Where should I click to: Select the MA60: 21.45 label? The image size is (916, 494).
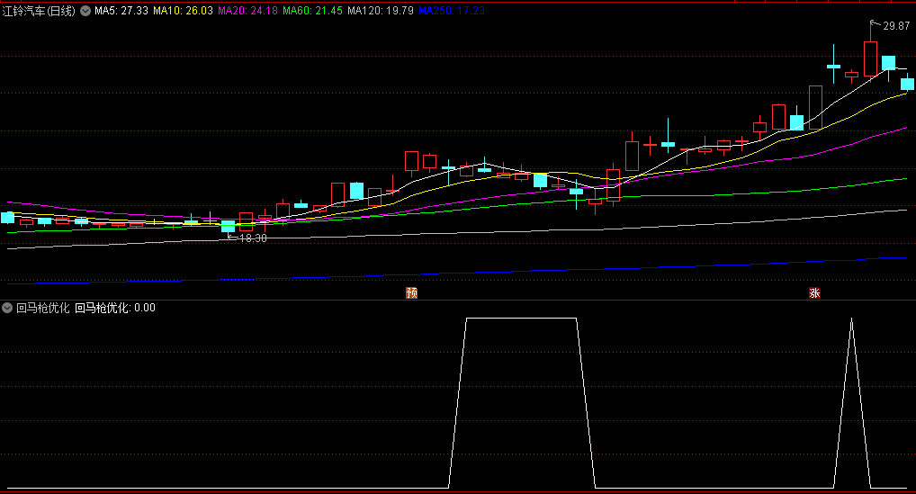point(312,11)
